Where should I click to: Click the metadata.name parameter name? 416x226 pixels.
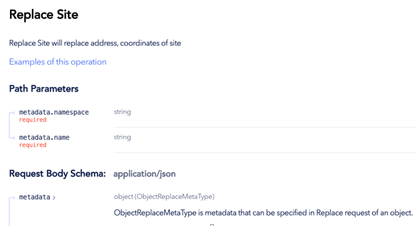click(44, 138)
